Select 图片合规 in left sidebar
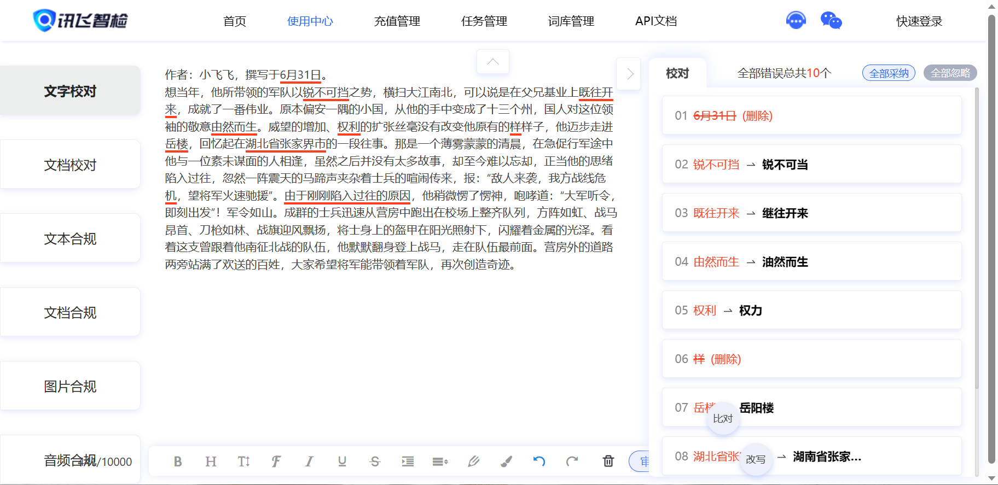Screen dimensions: 998x485 70,386
